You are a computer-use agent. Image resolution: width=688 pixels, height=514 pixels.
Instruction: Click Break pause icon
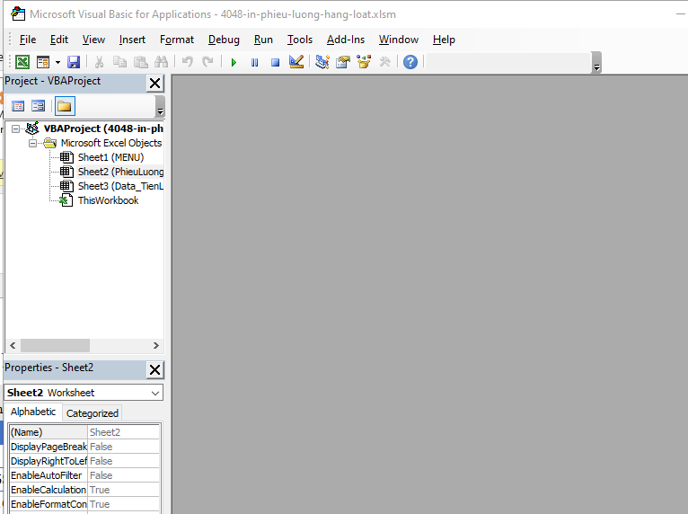coord(254,62)
